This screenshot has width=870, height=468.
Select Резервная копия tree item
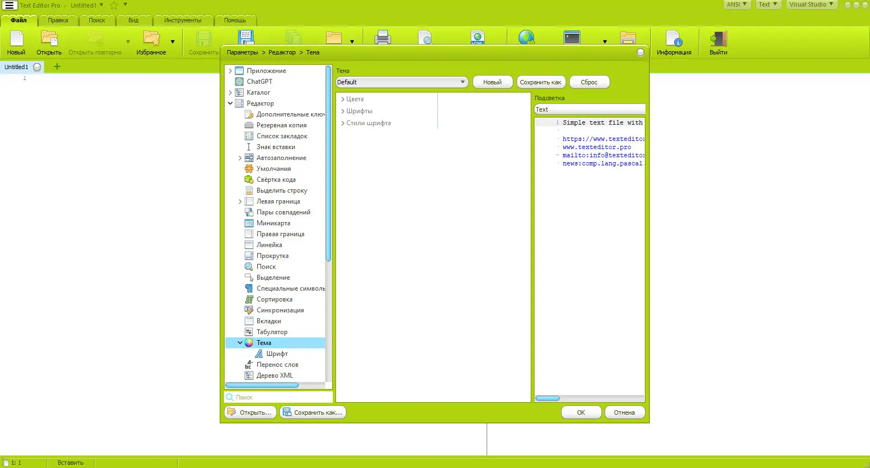pyautogui.click(x=281, y=125)
